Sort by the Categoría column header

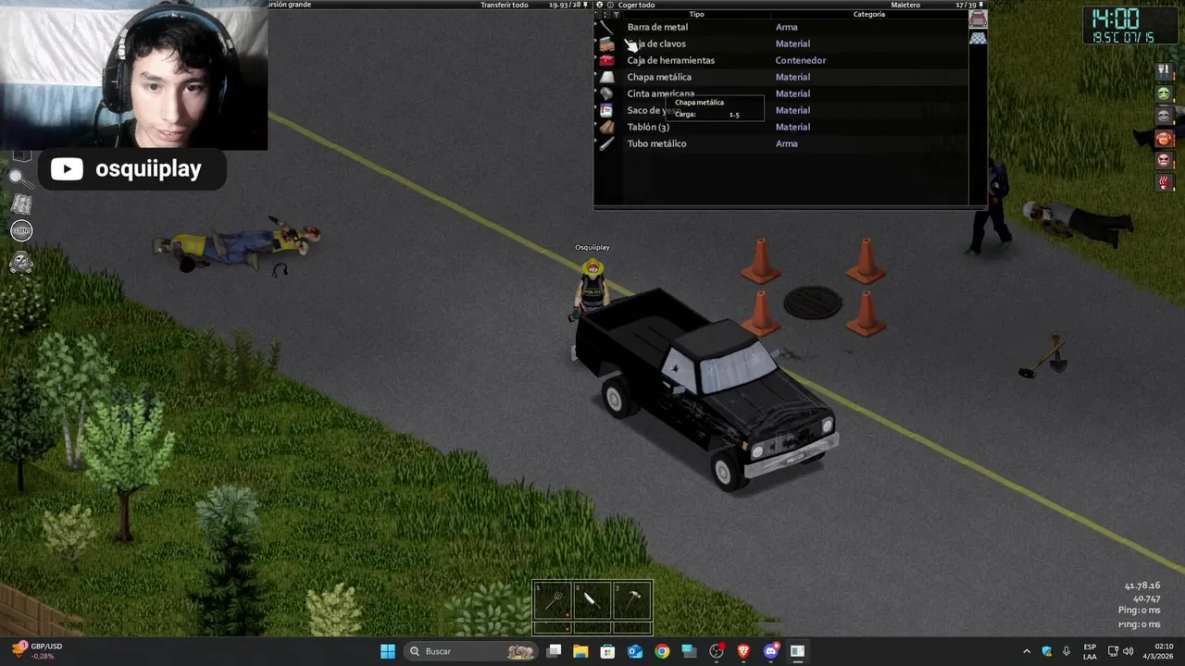(x=868, y=14)
